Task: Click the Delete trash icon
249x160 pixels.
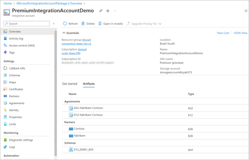Action: tap(83, 24)
